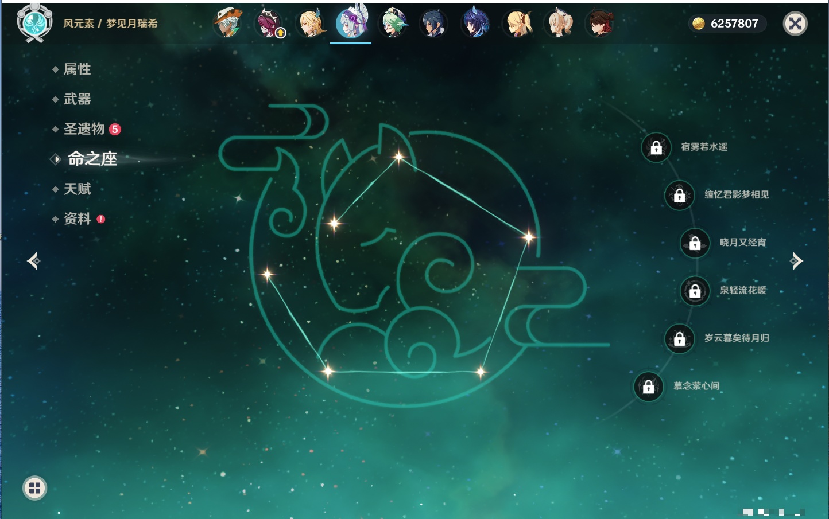Open the 资料 profile page
The image size is (829, 519).
78,218
